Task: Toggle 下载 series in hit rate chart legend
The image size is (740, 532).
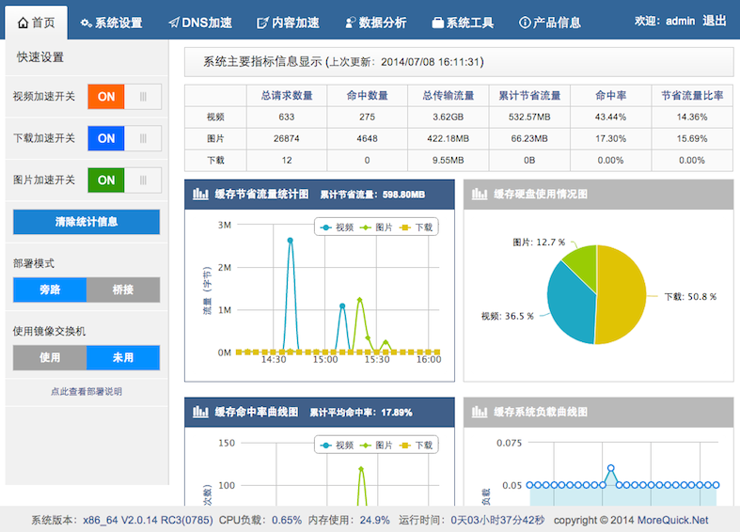Action: point(416,446)
